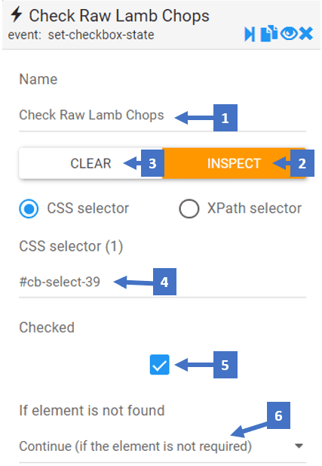322x466 pixels.
Task: Click callout marker number 4
Action: 164,282
